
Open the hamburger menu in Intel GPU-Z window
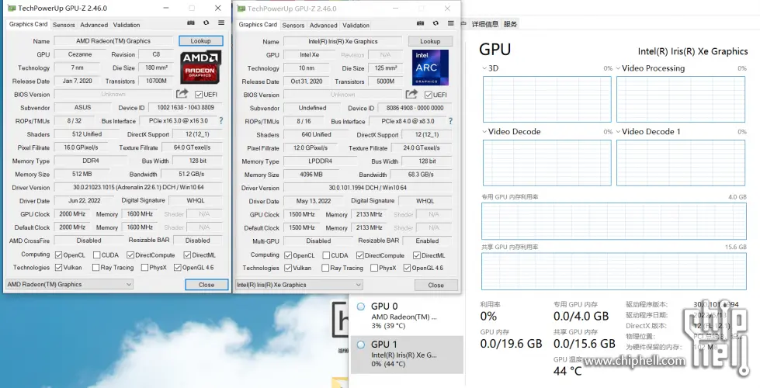pos(450,24)
